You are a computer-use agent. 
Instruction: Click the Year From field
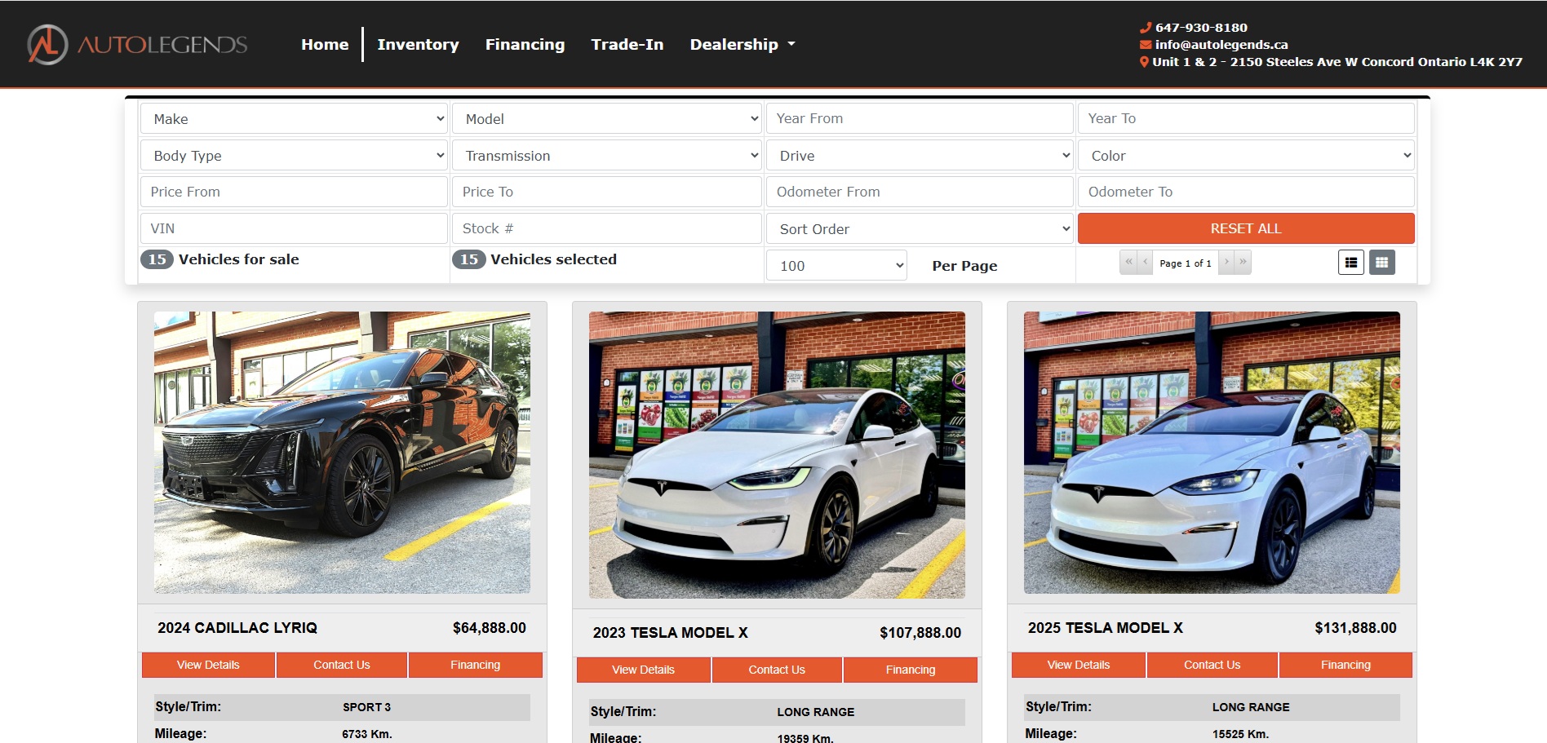tap(920, 118)
